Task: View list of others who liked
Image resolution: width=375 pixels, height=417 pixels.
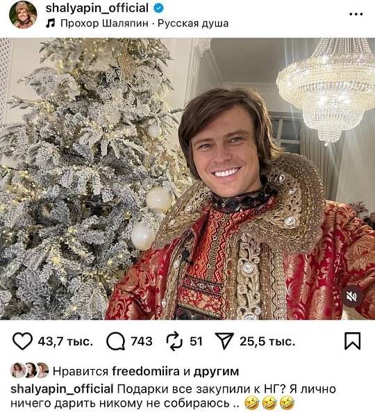Action: click(x=216, y=372)
